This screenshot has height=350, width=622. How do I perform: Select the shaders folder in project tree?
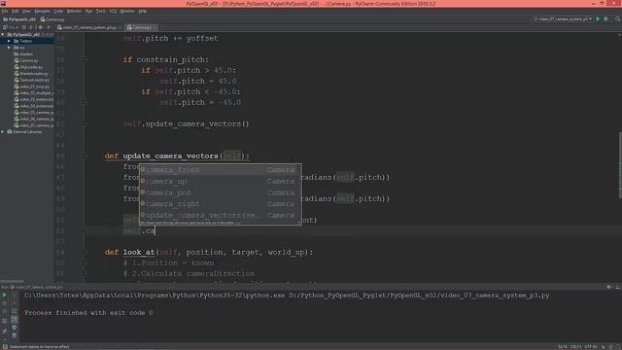(23, 54)
